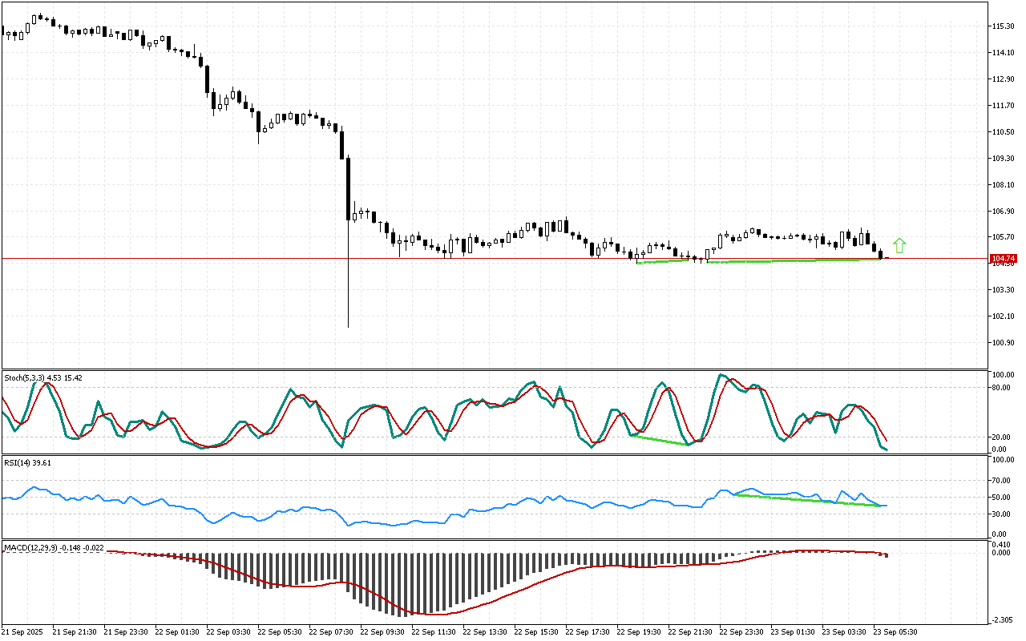
Task: Click the red 104.74 current price tag
Action: (x=1003, y=259)
